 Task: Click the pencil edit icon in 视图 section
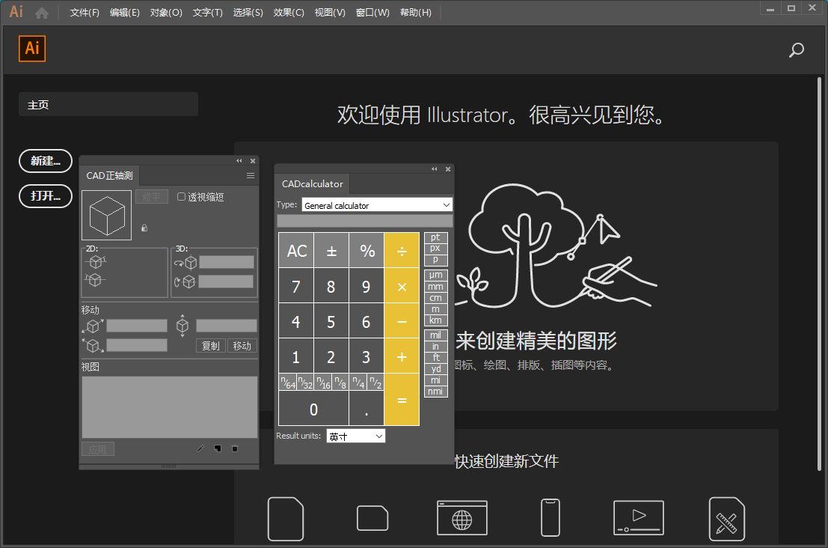point(200,448)
